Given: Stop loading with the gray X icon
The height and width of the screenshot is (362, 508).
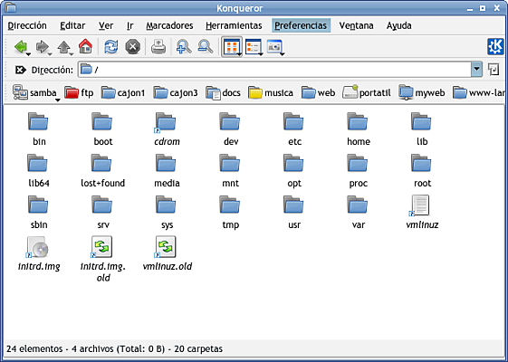Looking at the screenshot, I should coord(133,47).
